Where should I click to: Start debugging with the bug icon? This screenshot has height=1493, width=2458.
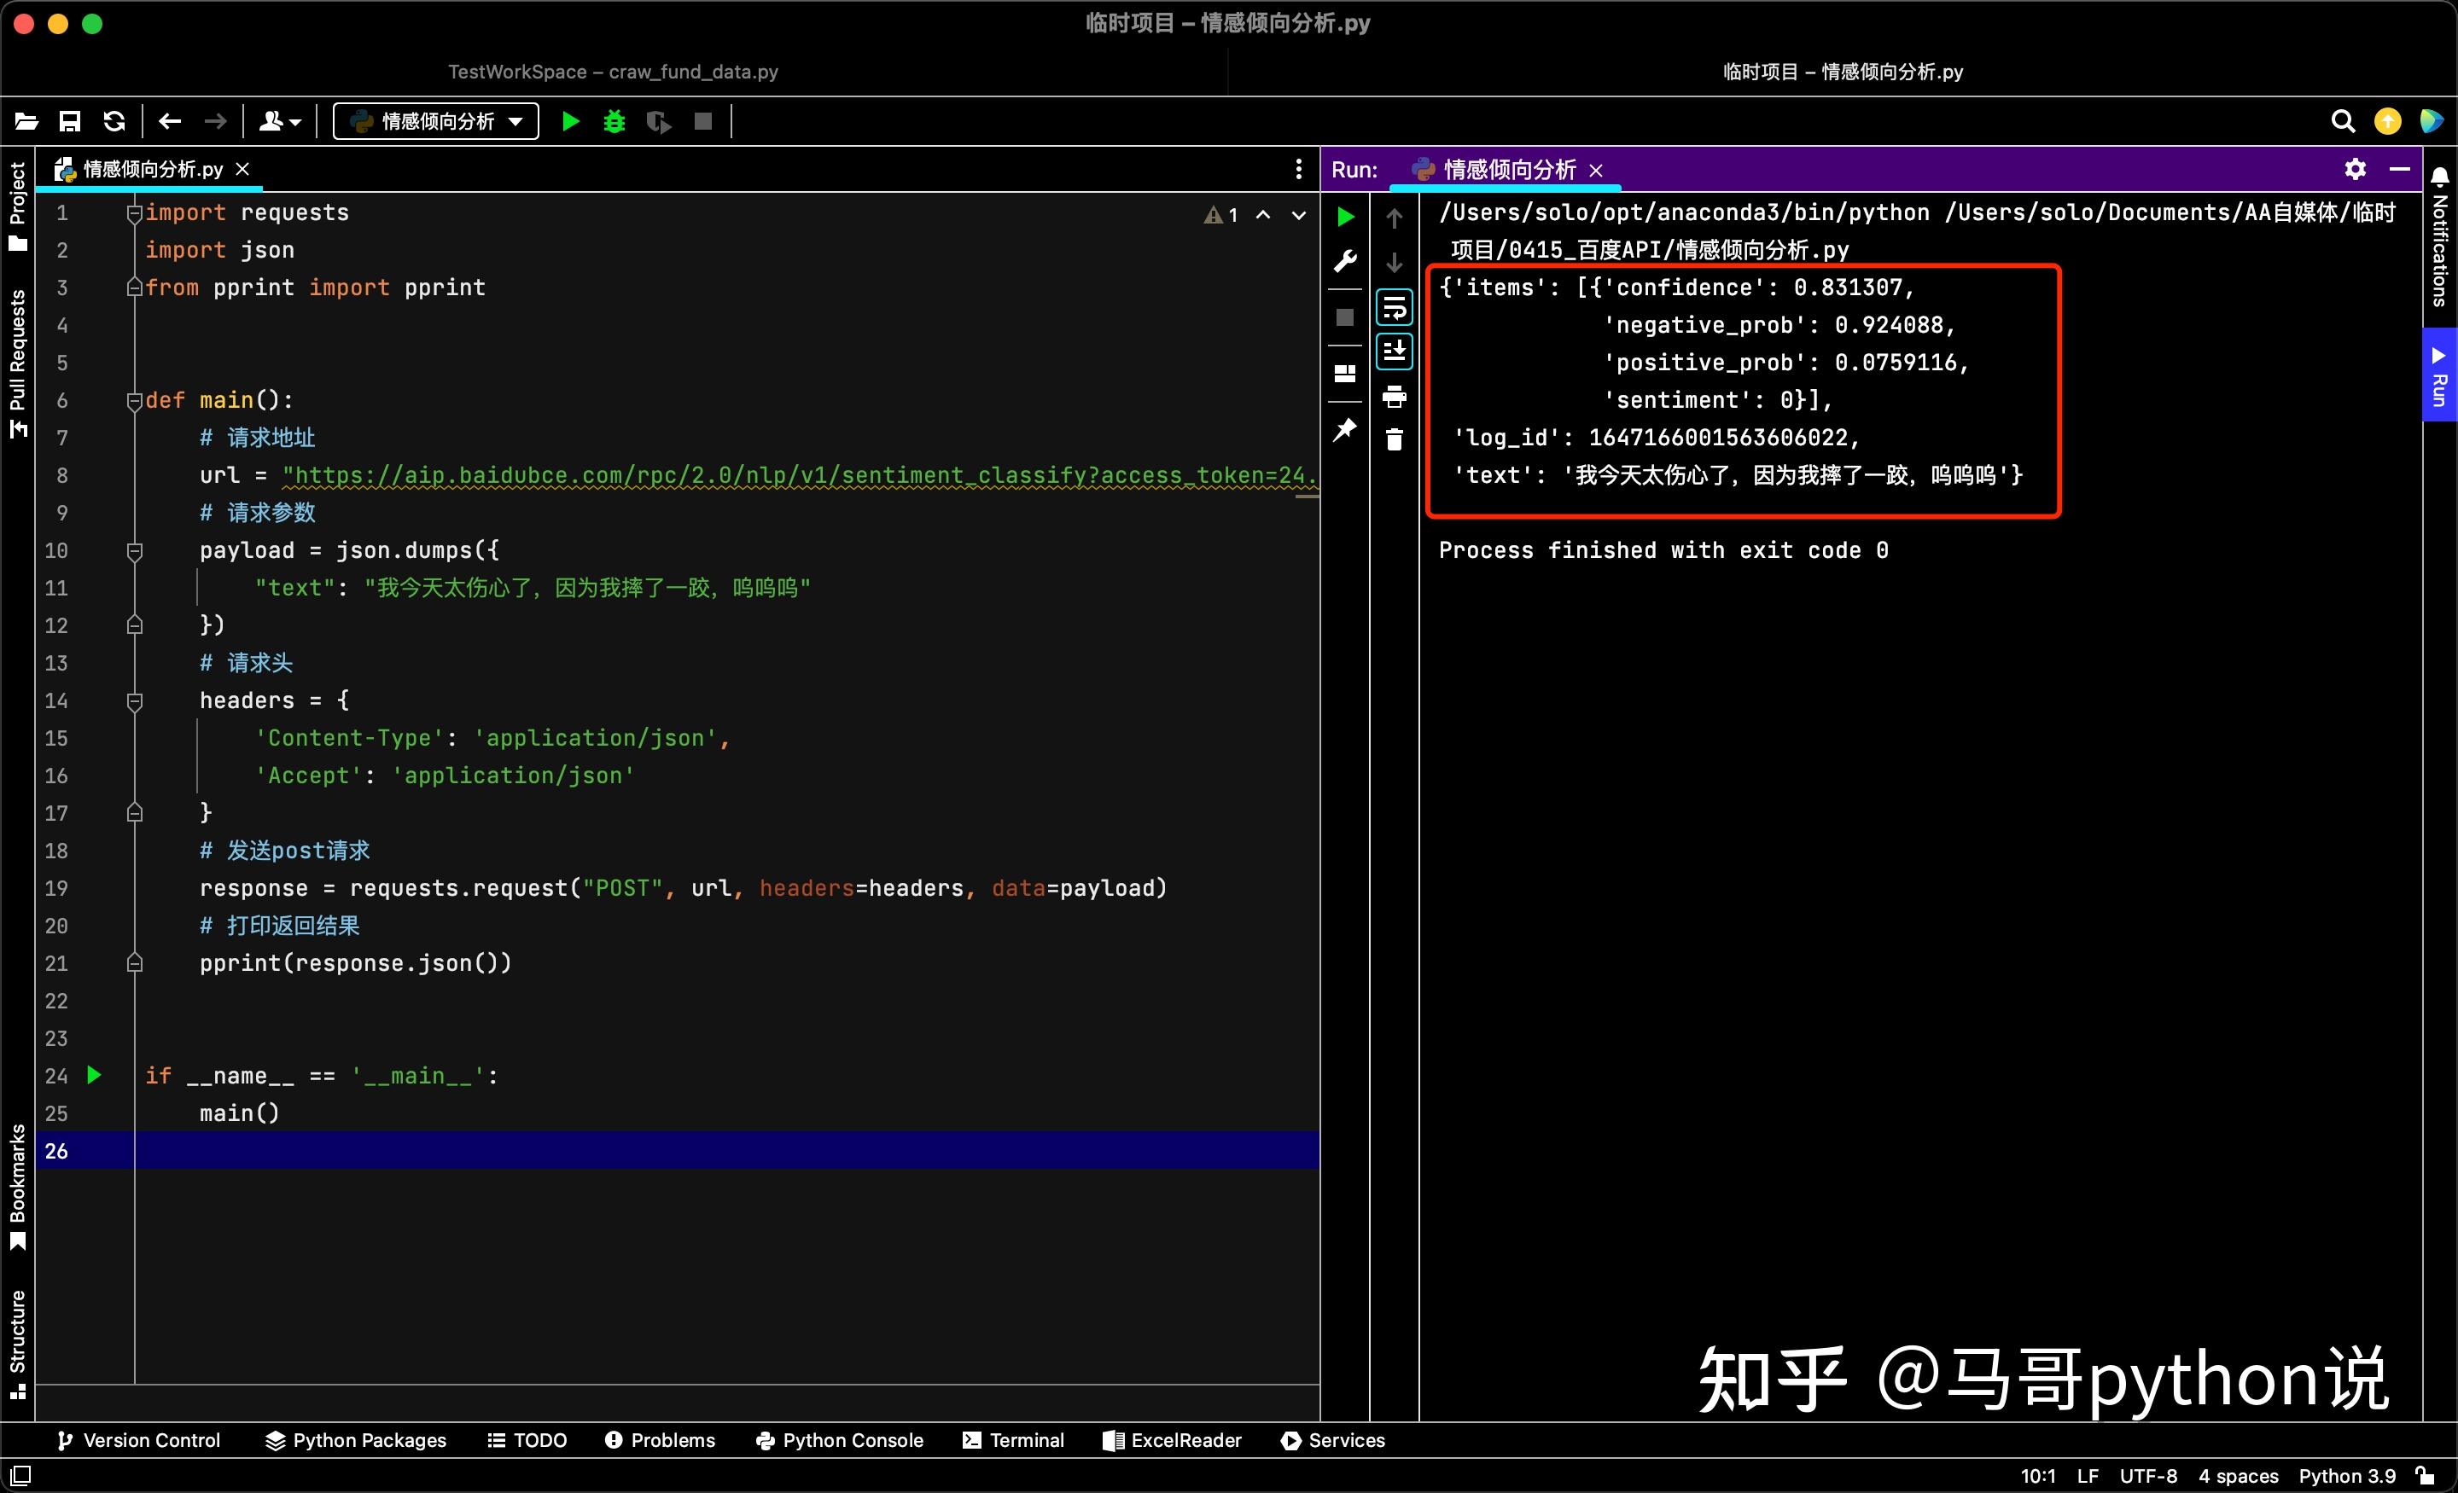[x=614, y=122]
